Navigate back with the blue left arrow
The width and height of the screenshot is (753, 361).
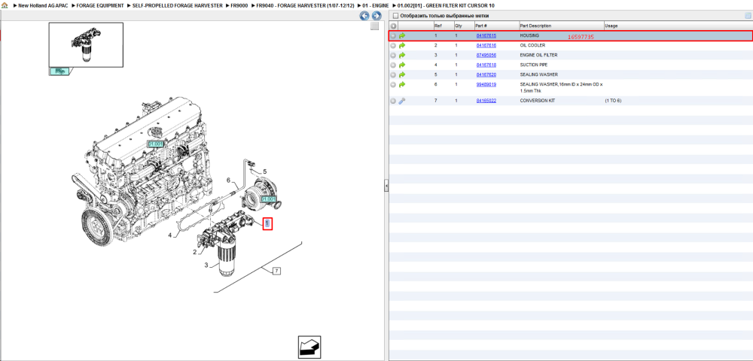point(364,16)
